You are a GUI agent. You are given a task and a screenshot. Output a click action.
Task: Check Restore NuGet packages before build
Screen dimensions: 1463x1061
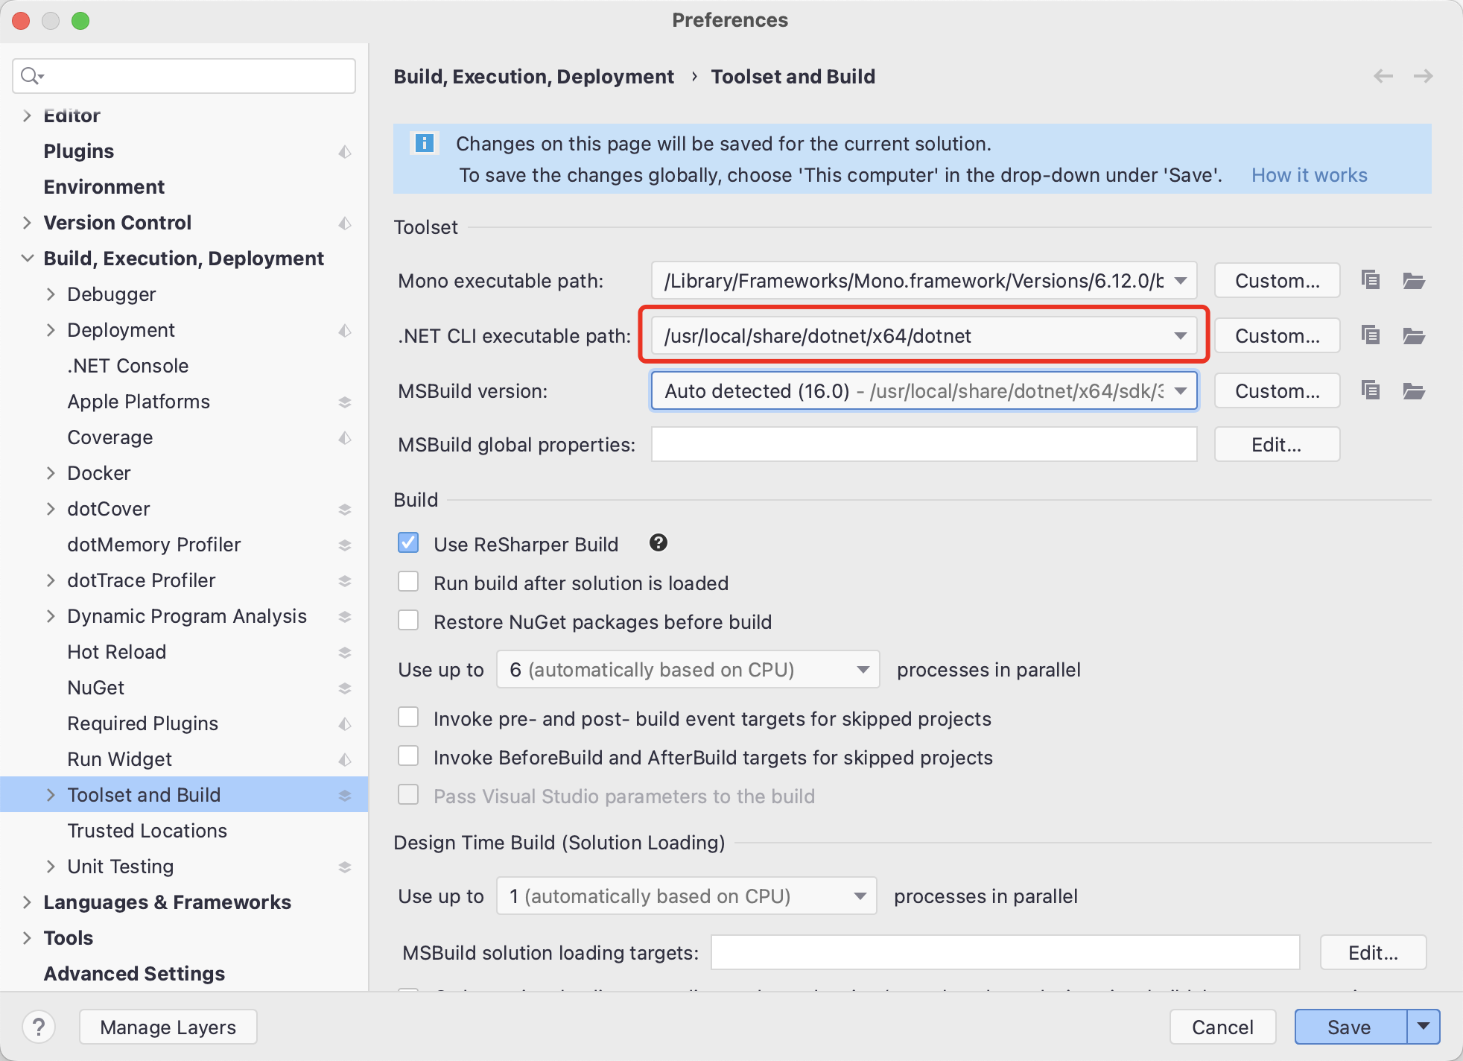(x=408, y=621)
